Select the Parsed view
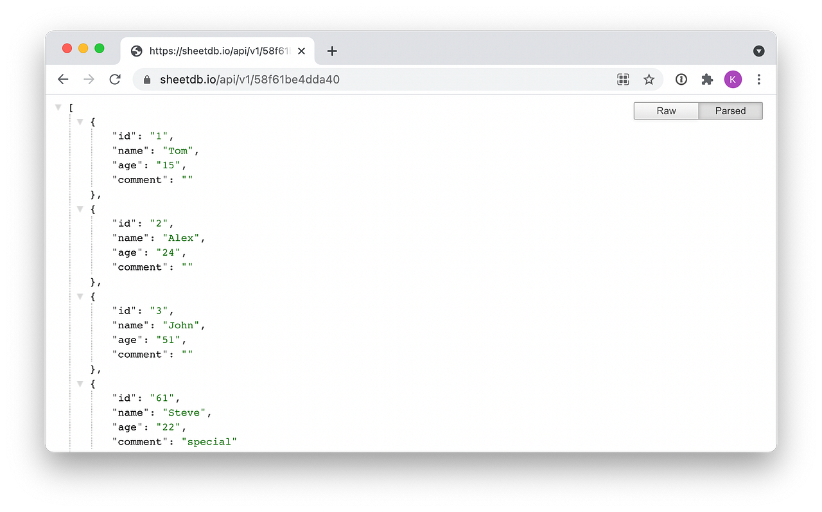The image size is (822, 512). (x=730, y=110)
